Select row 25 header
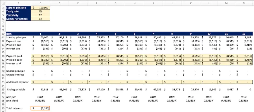This screenshot has width=254, height=112. 3,89
